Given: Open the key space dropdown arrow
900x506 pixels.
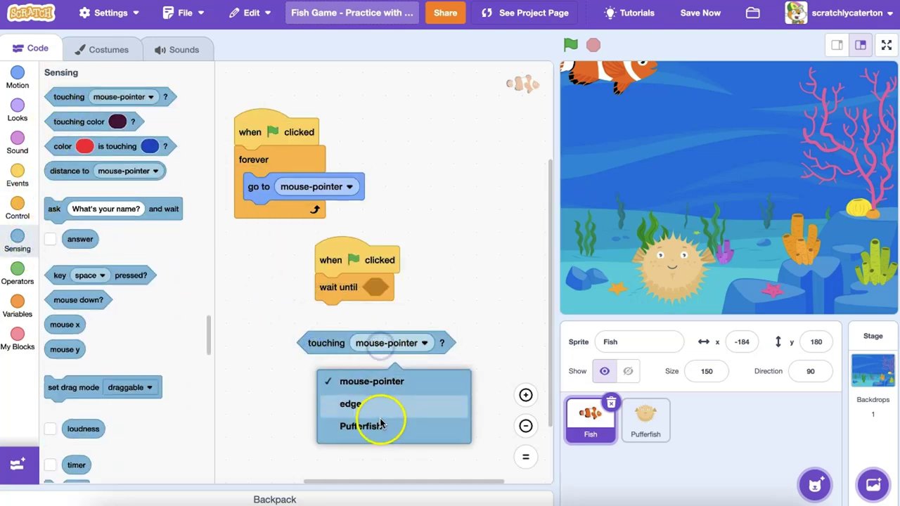Looking at the screenshot, I should (102, 275).
